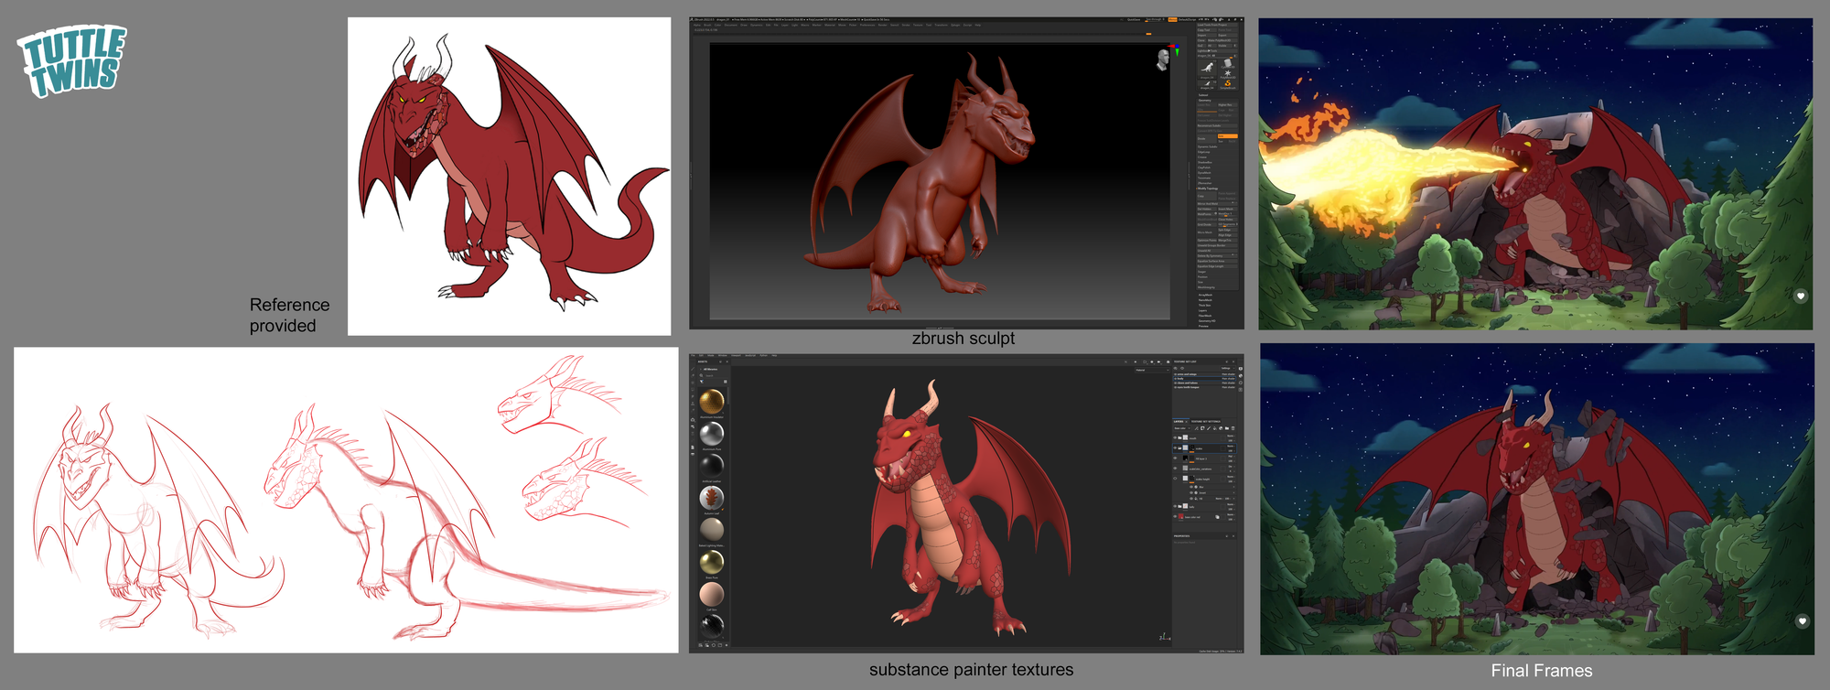Hide the body layer folder
The image size is (1830, 690).
(1175, 506)
